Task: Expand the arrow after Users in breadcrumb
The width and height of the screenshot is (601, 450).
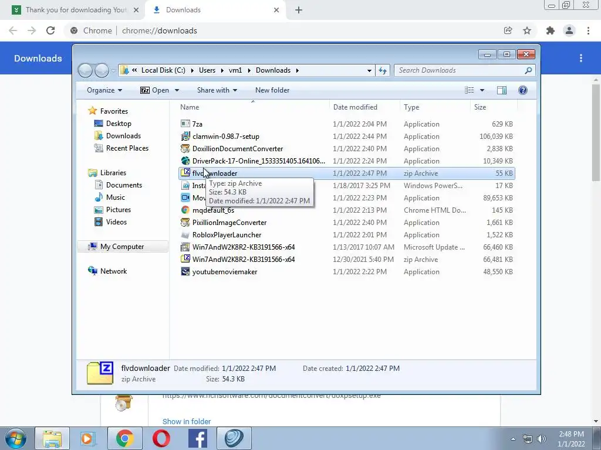Action: [x=222, y=70]
